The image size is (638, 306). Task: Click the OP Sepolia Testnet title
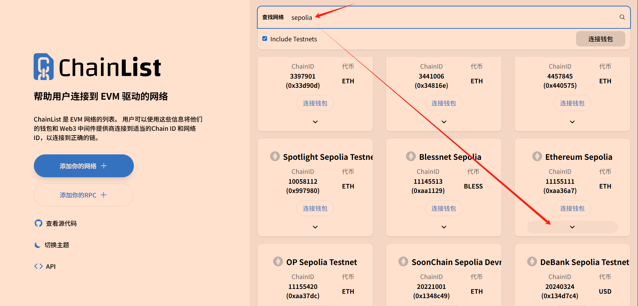point(322,262)
